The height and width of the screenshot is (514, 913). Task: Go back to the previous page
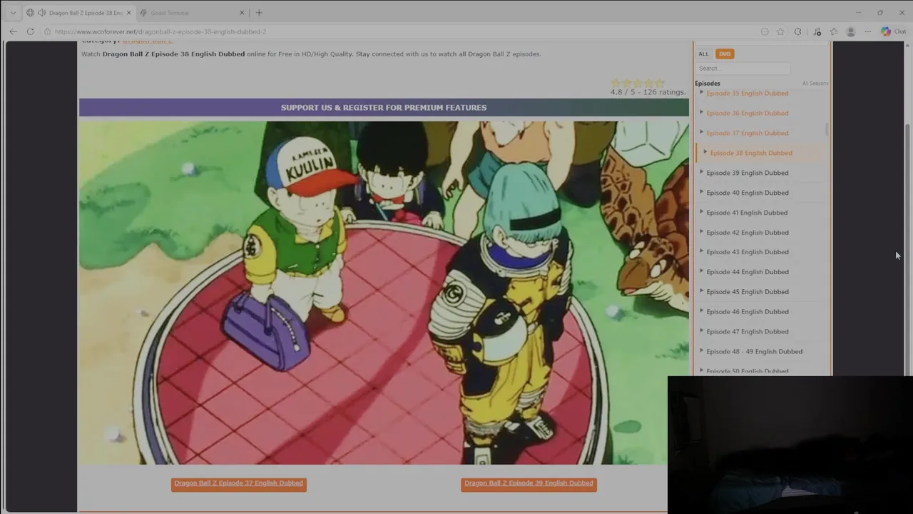coord(13,31)
